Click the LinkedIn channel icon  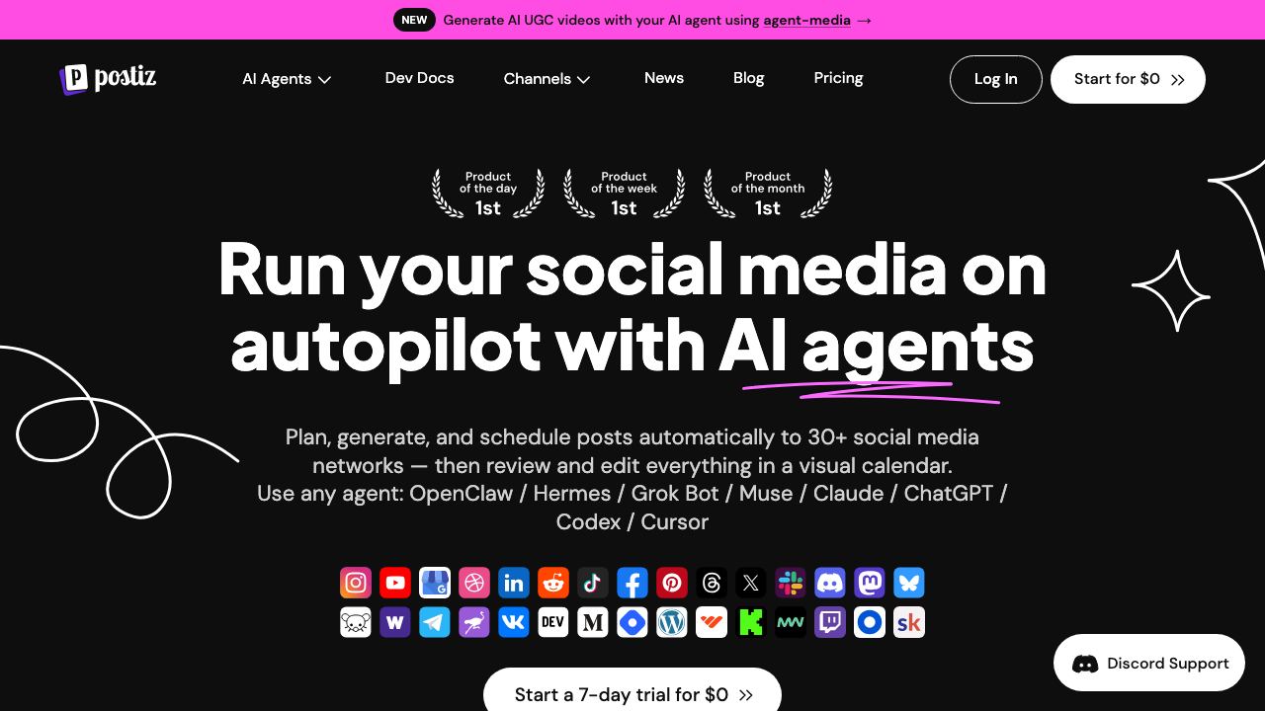pos(514,583)
